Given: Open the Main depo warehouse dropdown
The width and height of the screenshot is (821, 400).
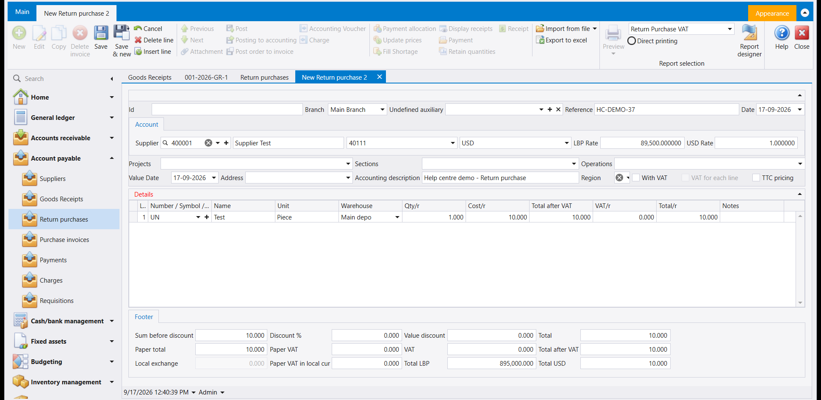Looking at the screenshot, I should (397, 217).
